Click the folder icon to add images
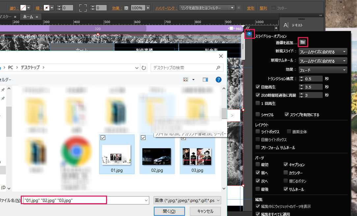The image size is (357, 216). (303, 42)
